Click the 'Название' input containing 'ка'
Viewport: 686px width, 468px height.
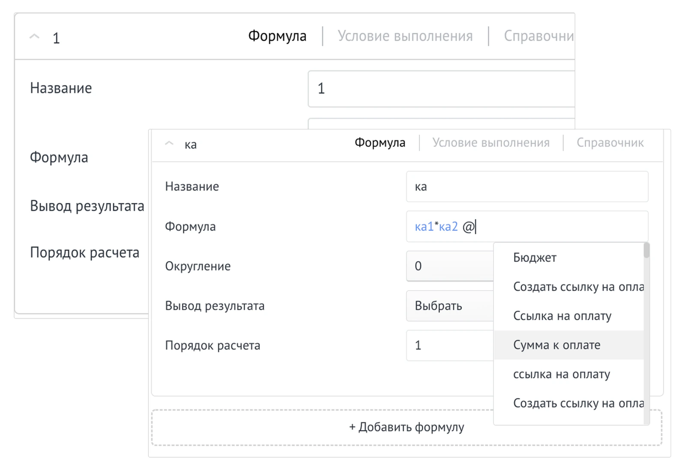pos(527,186)
